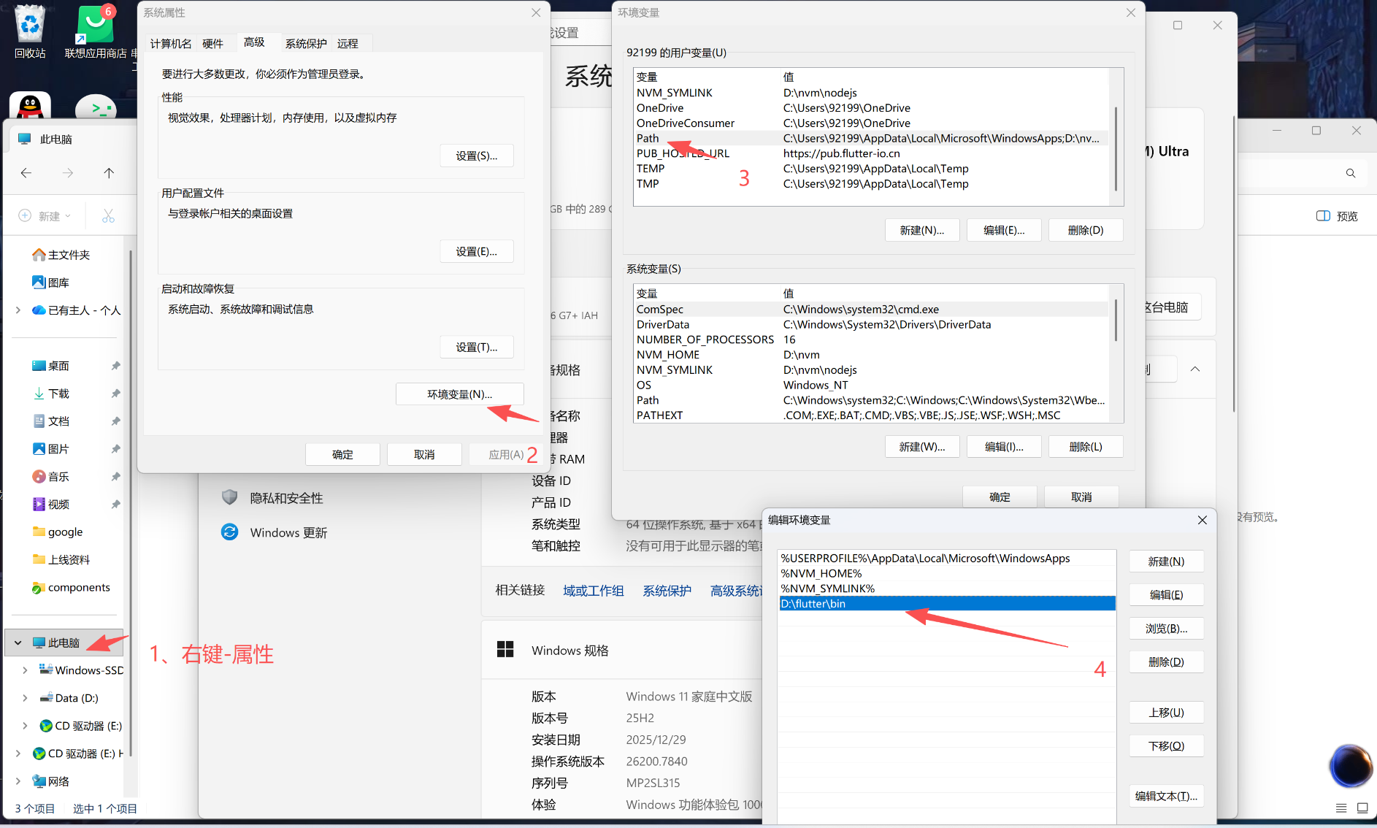
Task: Open the QQ penguin desktop icon
Action: pos(30,106)
